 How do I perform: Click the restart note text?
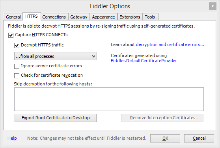tap(87, 138)
